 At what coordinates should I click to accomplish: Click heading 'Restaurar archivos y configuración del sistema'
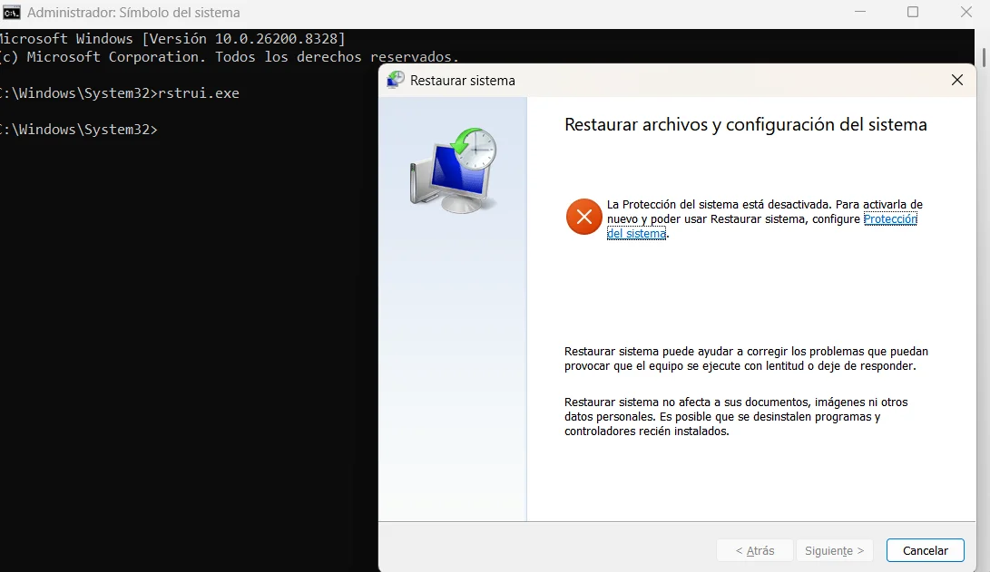tap(746, 125)
